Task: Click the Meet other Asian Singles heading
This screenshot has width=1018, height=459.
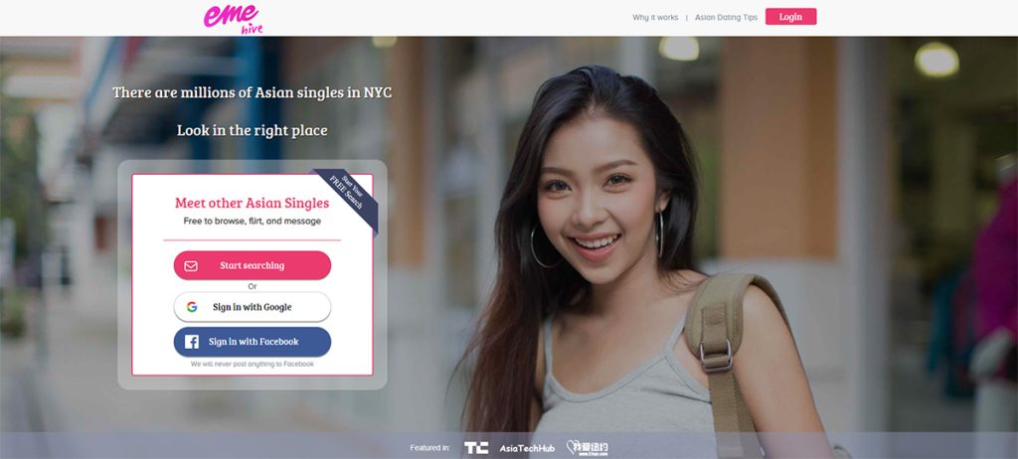Action: (x=252, y=204)
